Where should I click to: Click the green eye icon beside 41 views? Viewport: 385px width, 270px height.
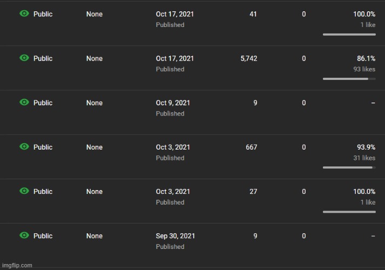(x=24, y=13)
